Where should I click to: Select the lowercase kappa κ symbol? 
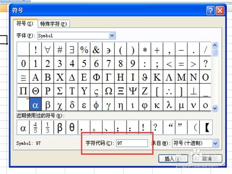(x=157, y=104)
